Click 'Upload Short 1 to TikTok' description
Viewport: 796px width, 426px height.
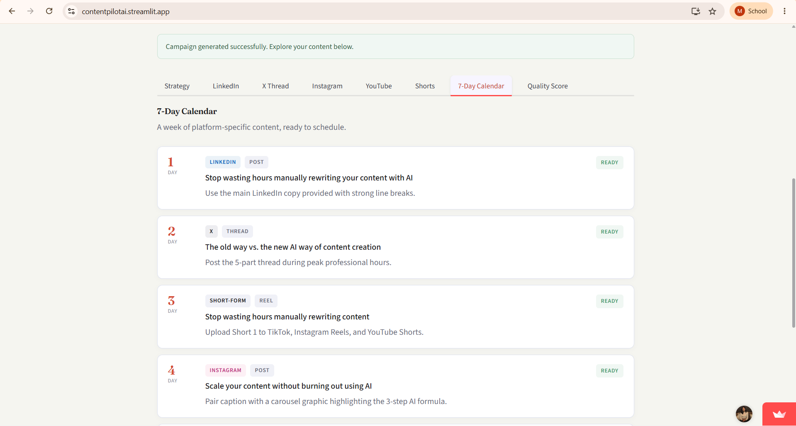[314, 332]
